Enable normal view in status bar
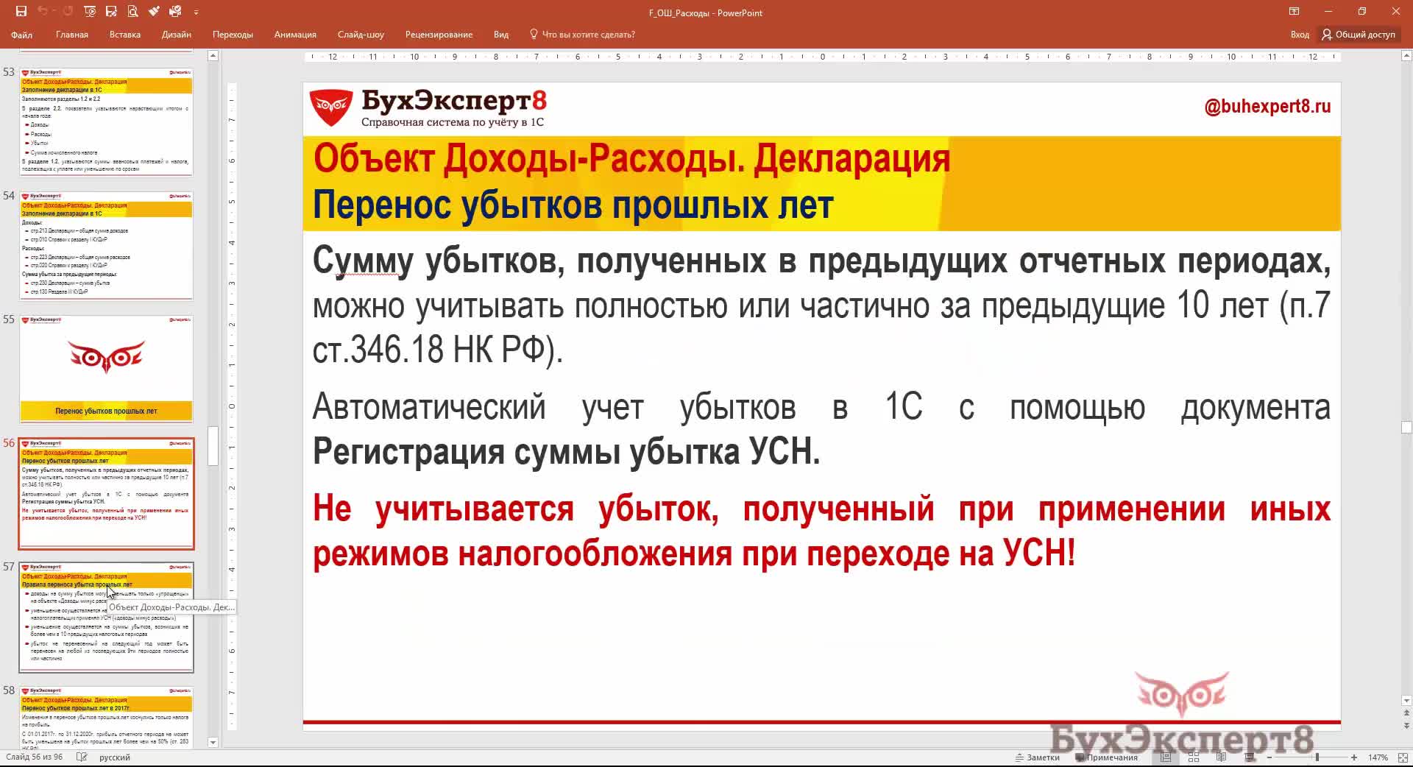Viewport: 1413px width, 767px height. point(1166,757)
